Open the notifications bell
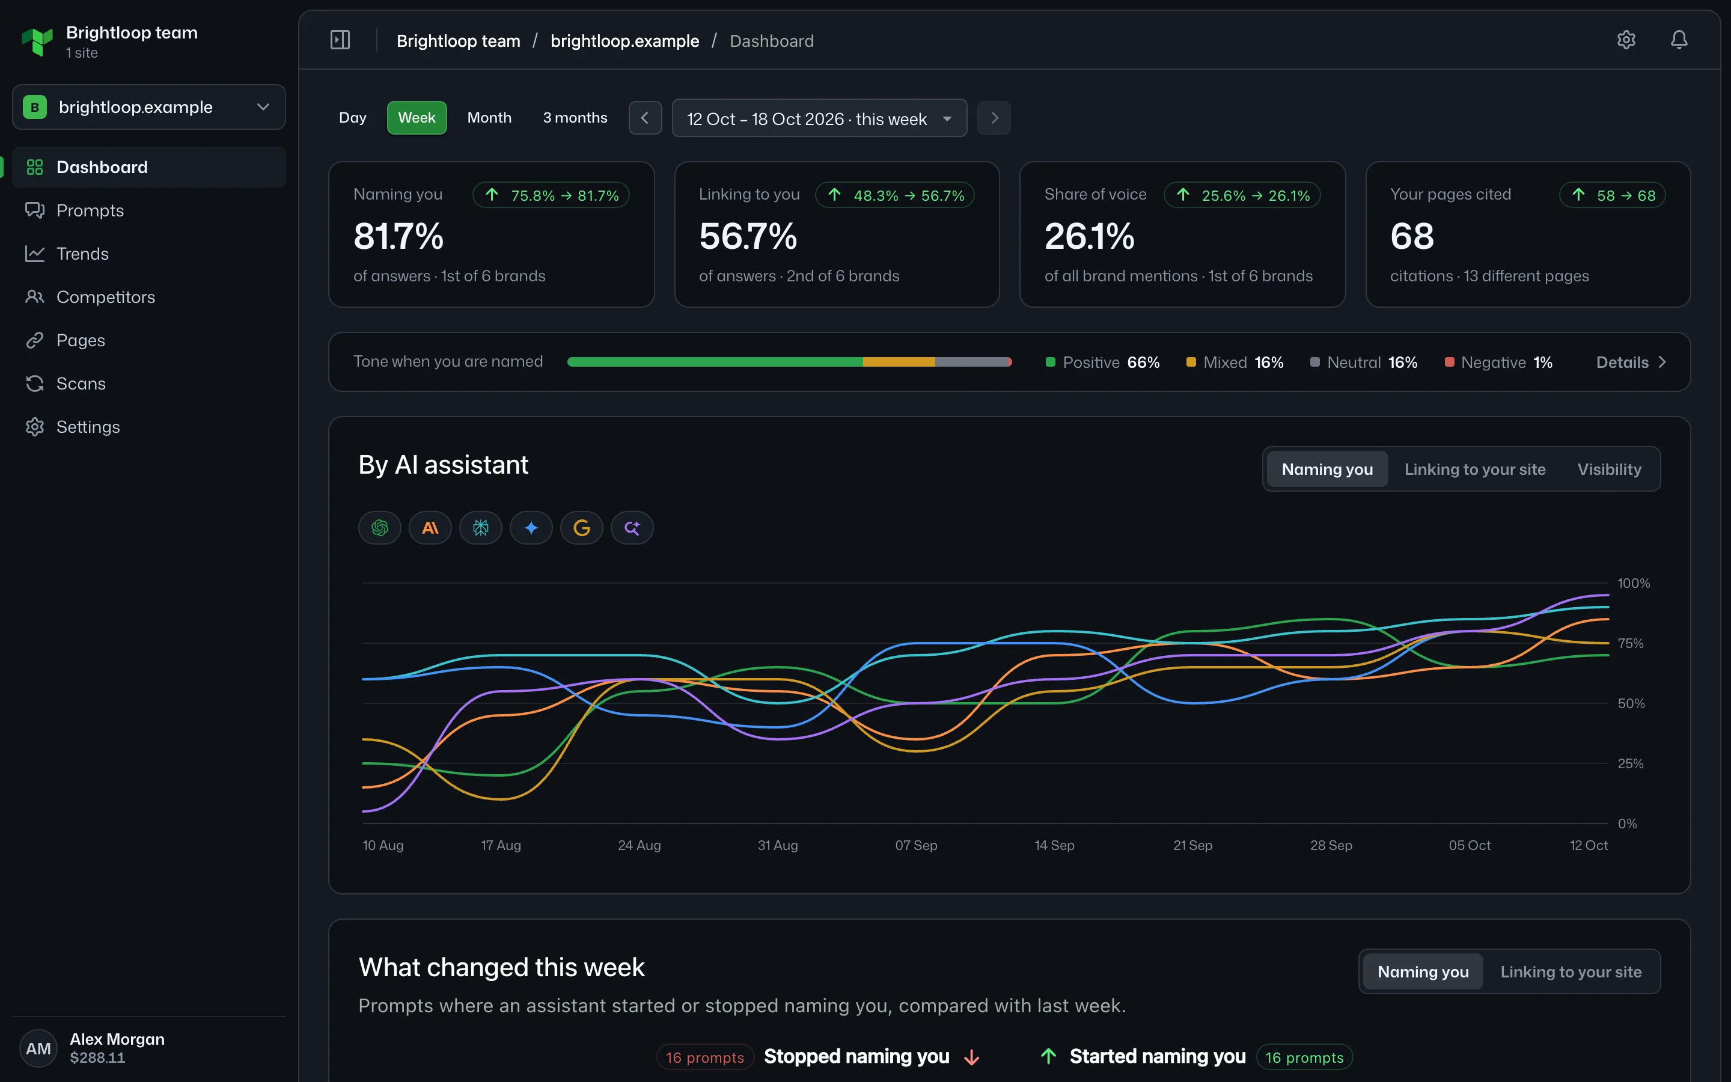The height and width of the screenshot is (1082, 1731). 1679,40
